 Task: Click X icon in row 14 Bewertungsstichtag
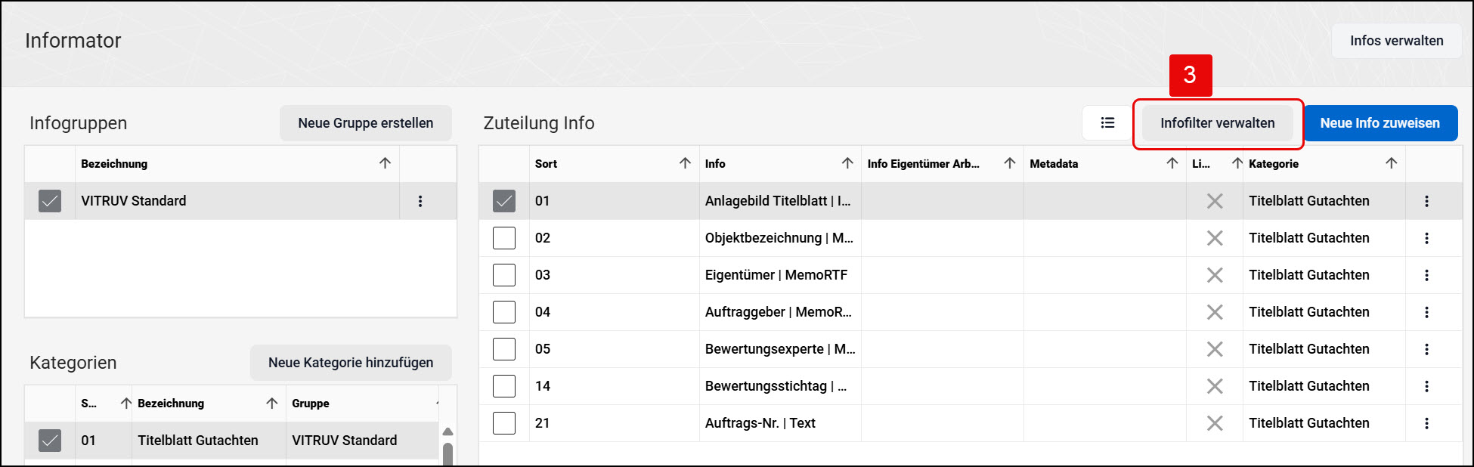click(x=1215, y=386)
